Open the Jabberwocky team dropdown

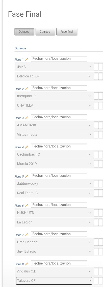point(54,184)
